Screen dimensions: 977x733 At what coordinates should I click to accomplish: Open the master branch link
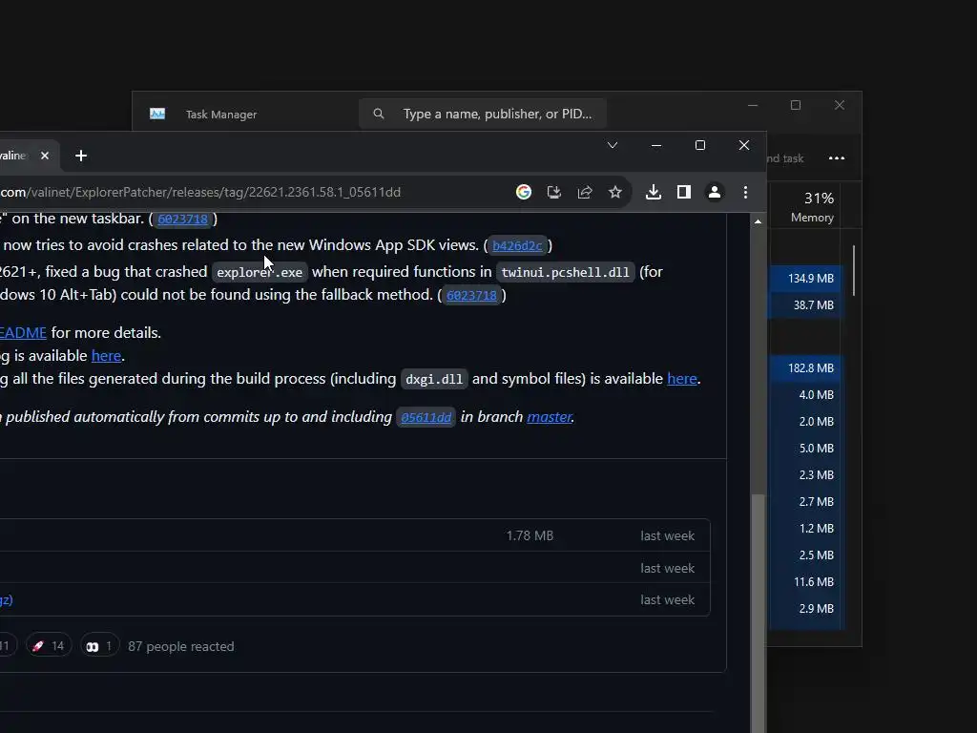coord(549,416)
